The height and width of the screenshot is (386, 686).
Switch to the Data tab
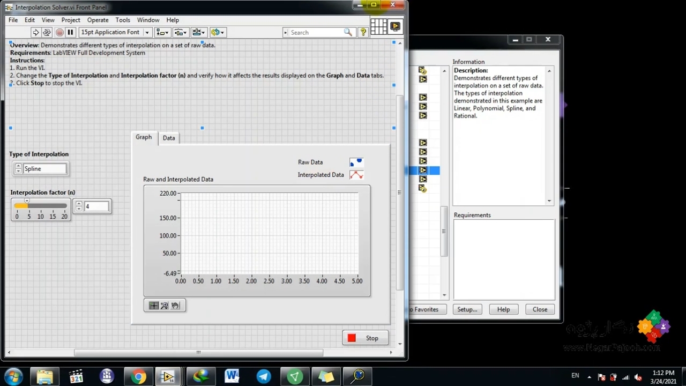click(x=169, y=138)
